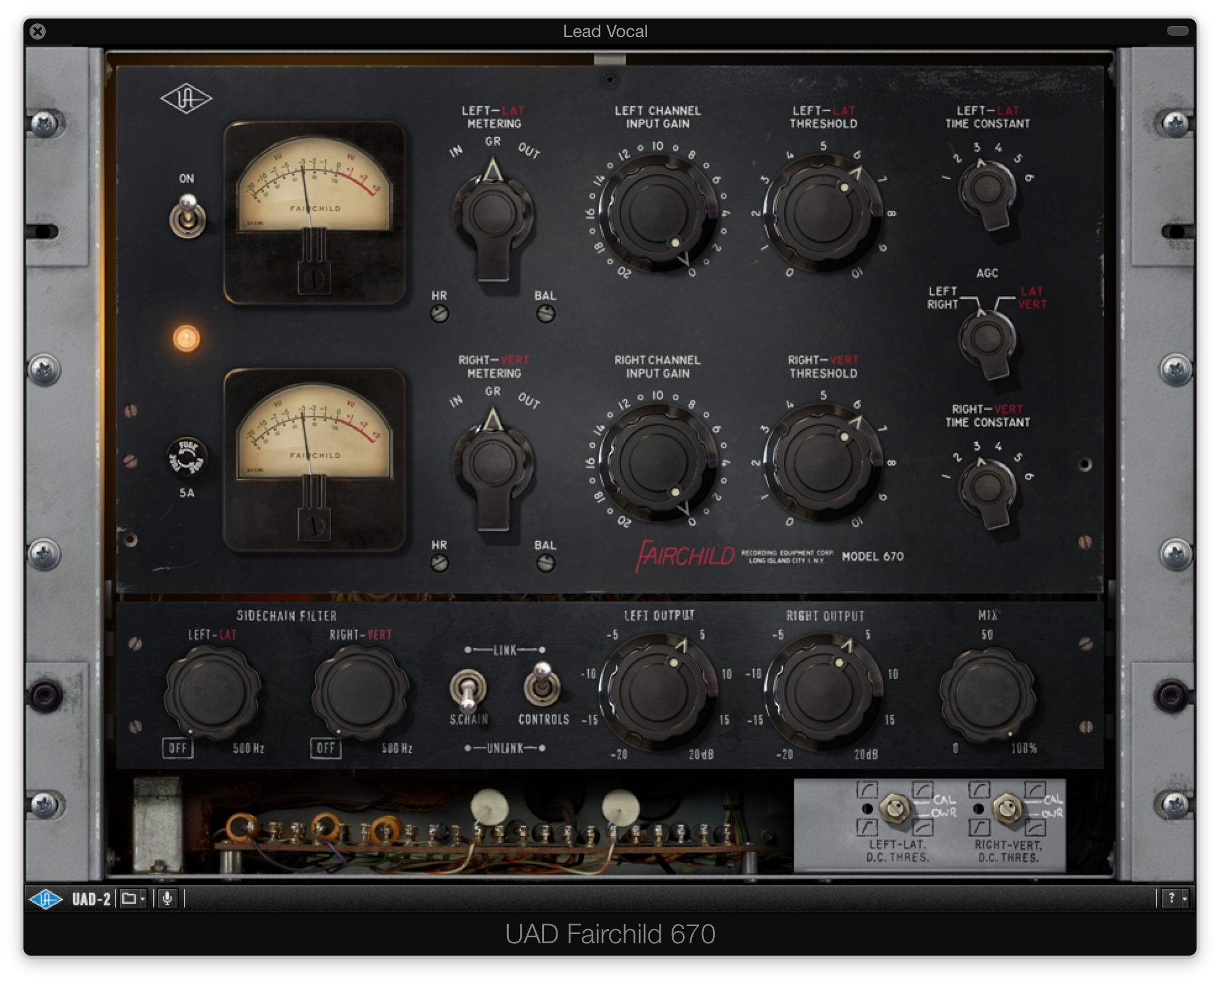
Task: Click the lower BAL trim screw
Action: click(x=545, y=563)
